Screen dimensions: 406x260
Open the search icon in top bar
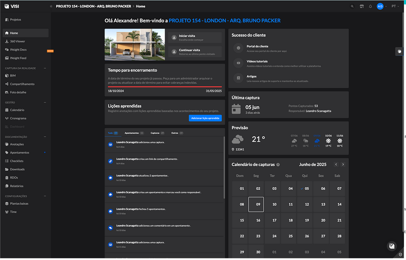[x=352, y=6]
